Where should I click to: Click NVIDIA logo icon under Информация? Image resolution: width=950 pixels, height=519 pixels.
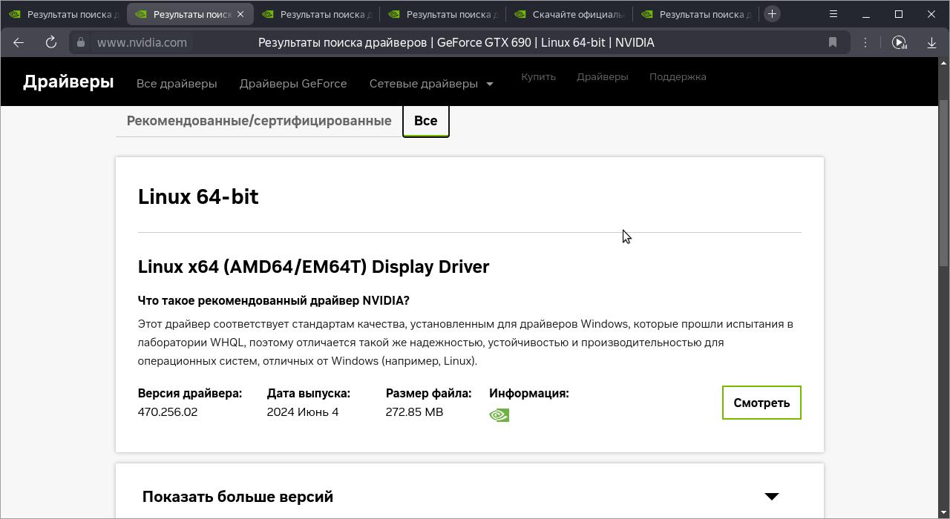click(499, 415)
